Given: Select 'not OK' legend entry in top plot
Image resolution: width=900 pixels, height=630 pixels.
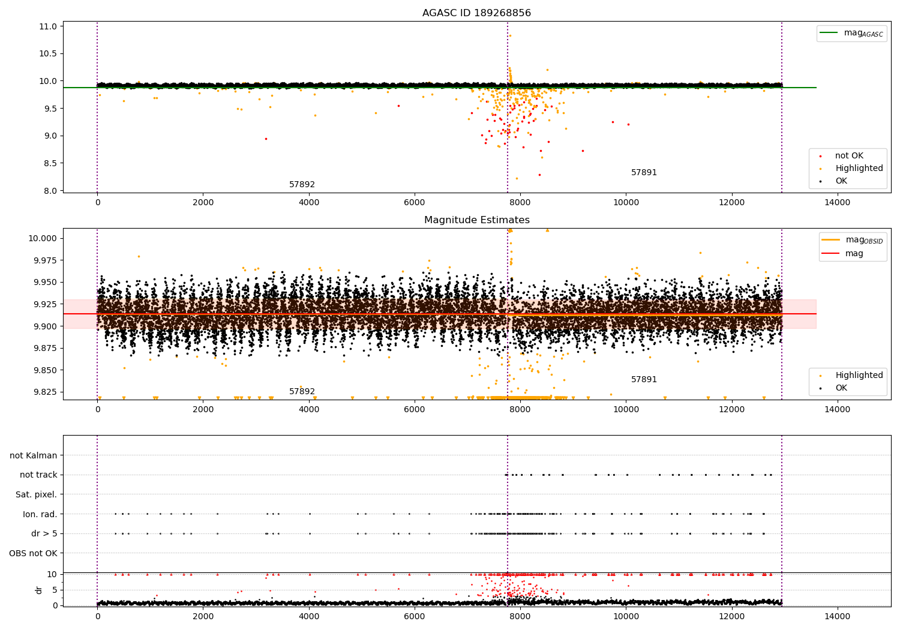Looking at the screenshot, I should pyautogui.click(x=849, y=156).
